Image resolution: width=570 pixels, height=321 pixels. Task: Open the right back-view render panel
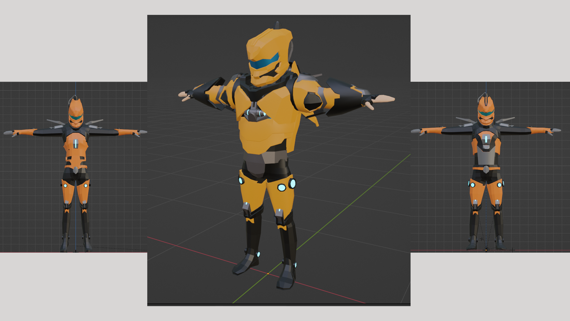(490, 167)
